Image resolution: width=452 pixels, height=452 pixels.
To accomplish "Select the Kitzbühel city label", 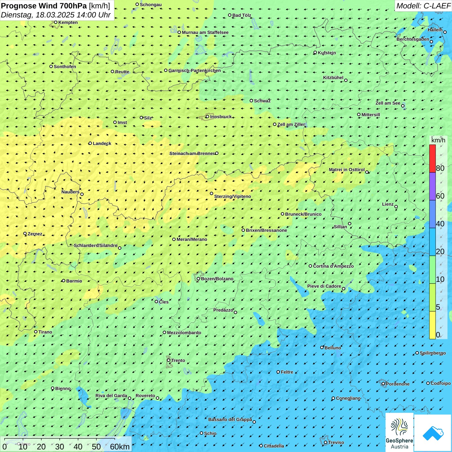I will (x=333, y=77).
